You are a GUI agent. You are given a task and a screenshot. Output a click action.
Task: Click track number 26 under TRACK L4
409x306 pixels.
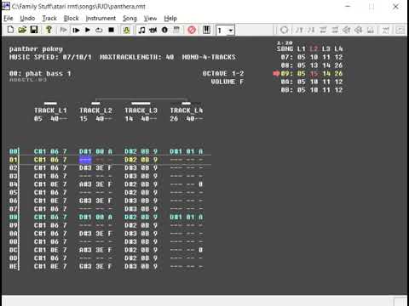[x=174, y=119]
